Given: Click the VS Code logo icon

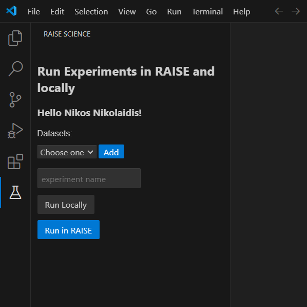Looking at the screenshot, I should [x=11, y=11].
